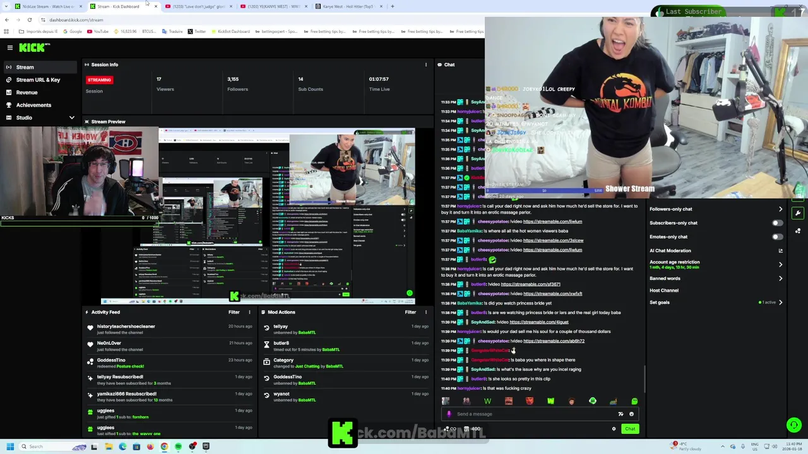Open Stream page in the sidebar
Screen dimensions: 808x454
click(39, 67)
